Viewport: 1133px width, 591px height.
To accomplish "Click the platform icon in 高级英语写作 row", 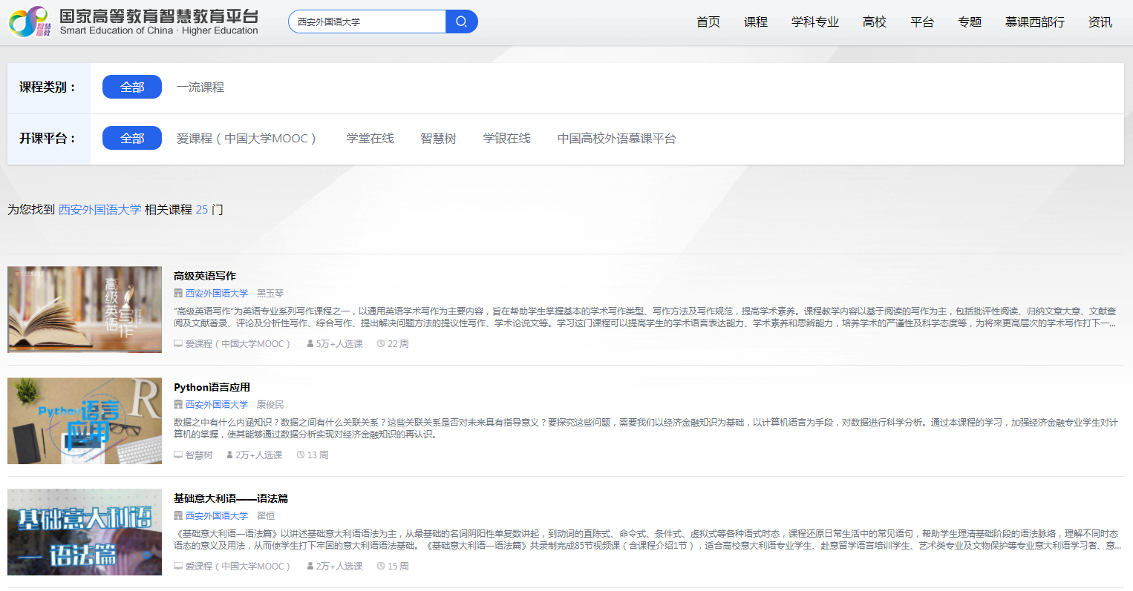I will pyautogui.click(x=178, y=344).
